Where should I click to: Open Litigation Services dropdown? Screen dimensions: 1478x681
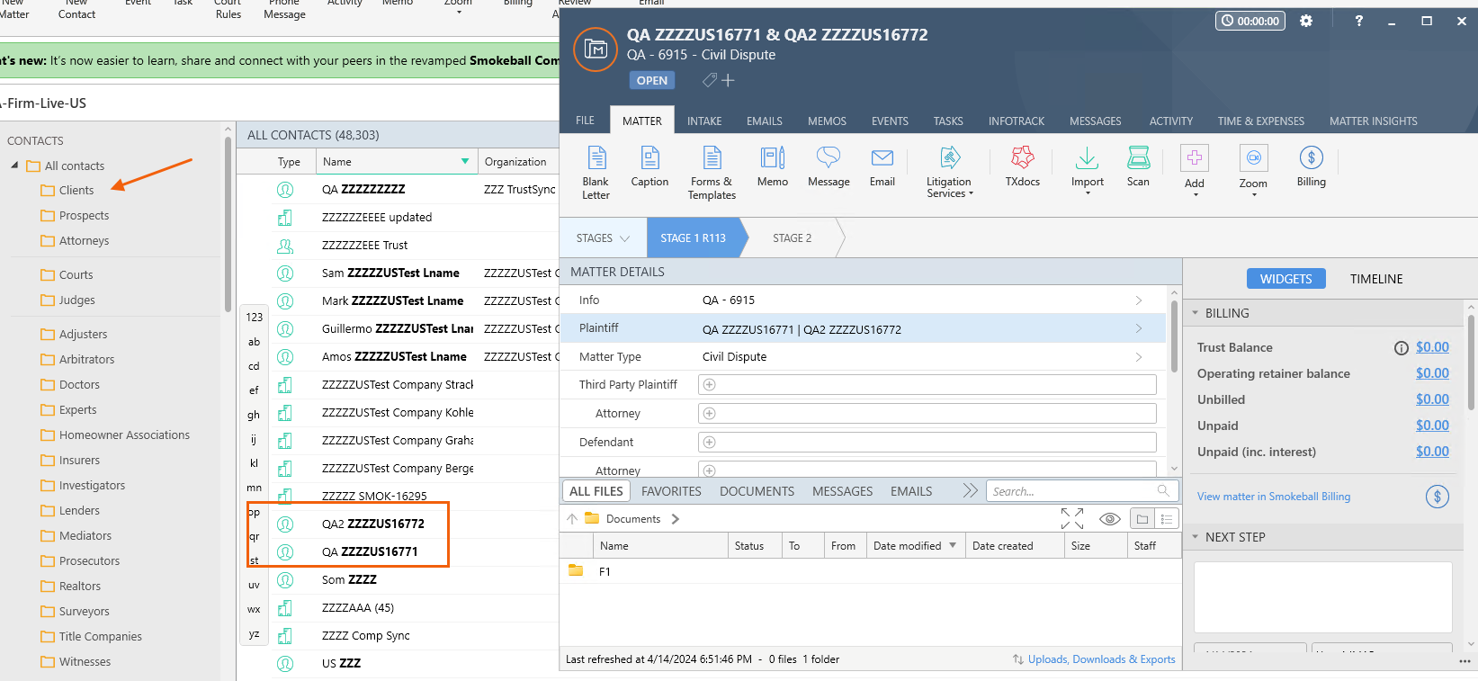949,173
